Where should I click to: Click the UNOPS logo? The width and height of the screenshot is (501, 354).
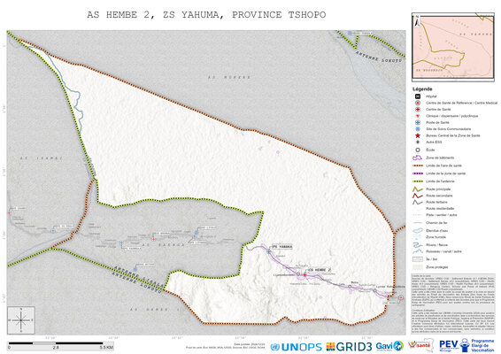pos(296,347)
